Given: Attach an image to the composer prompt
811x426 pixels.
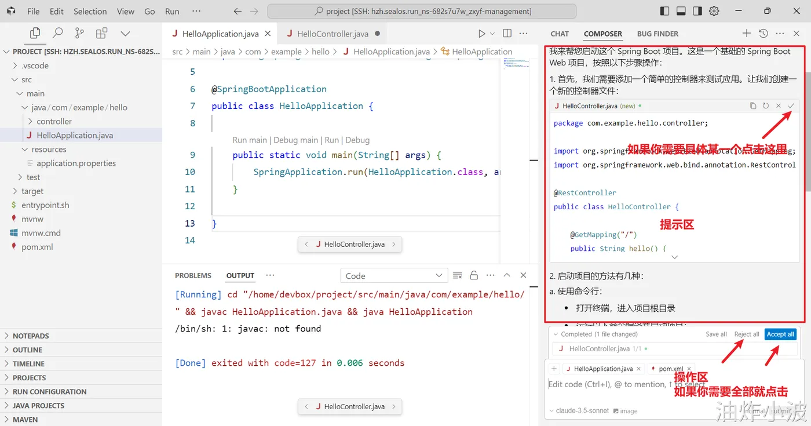Looking at the screenshot, I should coord(626,411).
